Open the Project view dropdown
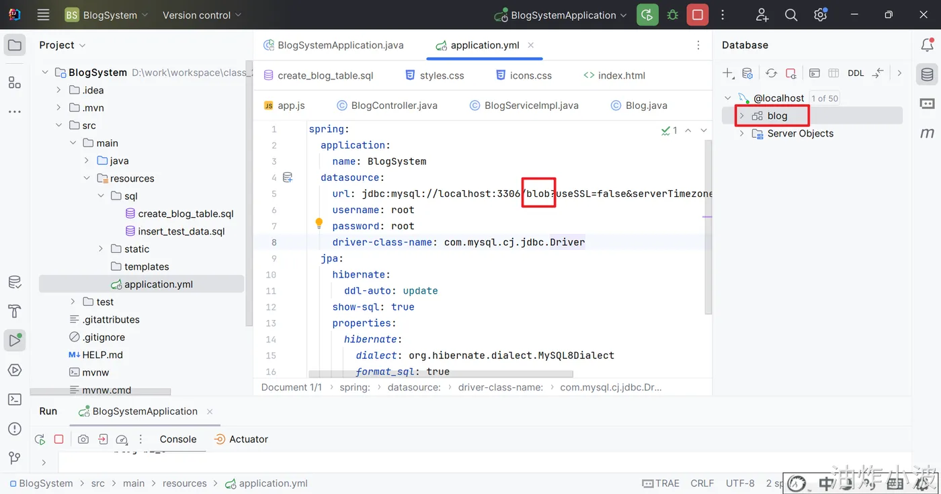Screen dimensions: 941x494 [x=63, y=45]
